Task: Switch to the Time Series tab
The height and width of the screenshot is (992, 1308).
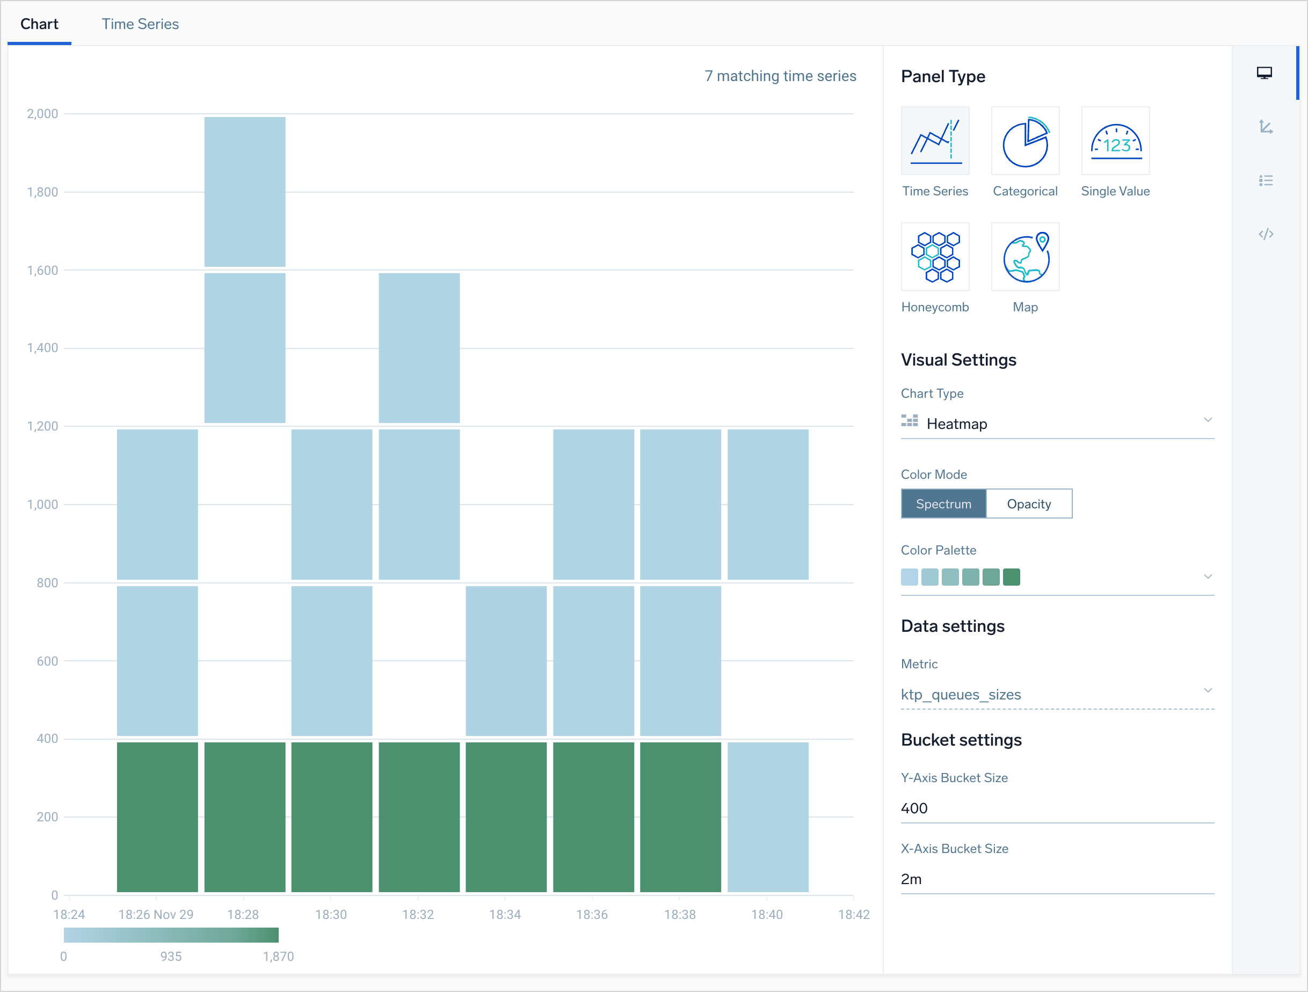Action: coord(140,24)
